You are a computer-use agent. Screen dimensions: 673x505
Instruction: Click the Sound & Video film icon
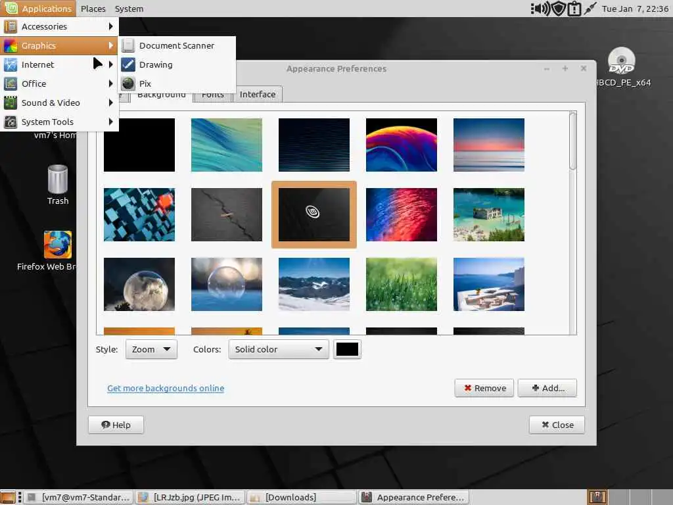coord(11,103)
